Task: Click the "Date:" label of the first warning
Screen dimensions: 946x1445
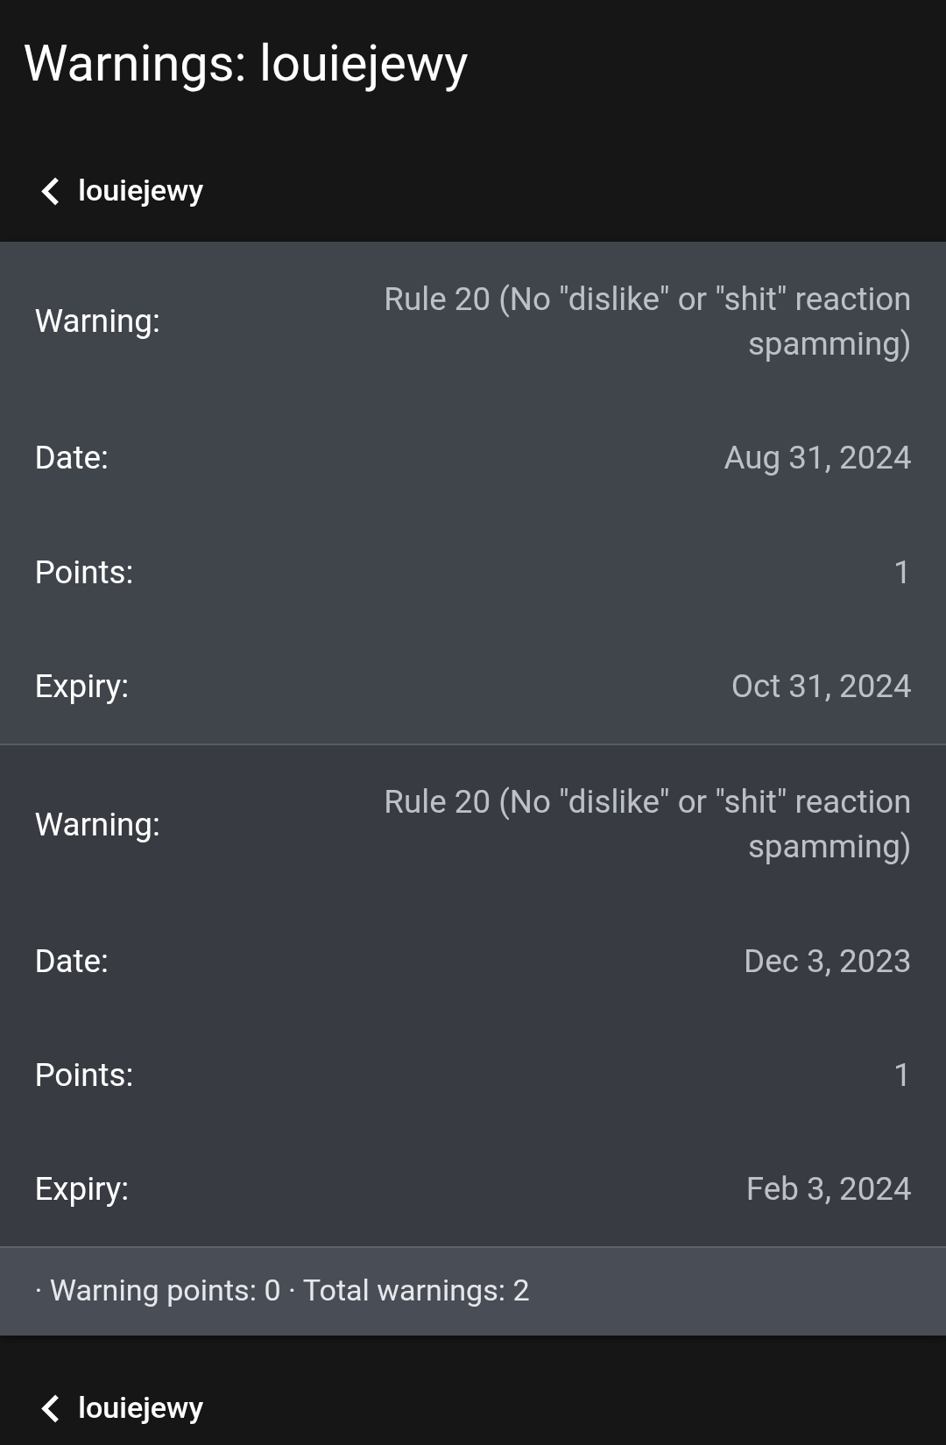Action: coord(72,458)
